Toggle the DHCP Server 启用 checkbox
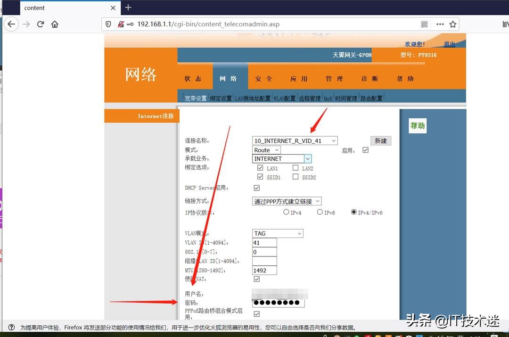This screenshot has height=337, width=509. 256,188
